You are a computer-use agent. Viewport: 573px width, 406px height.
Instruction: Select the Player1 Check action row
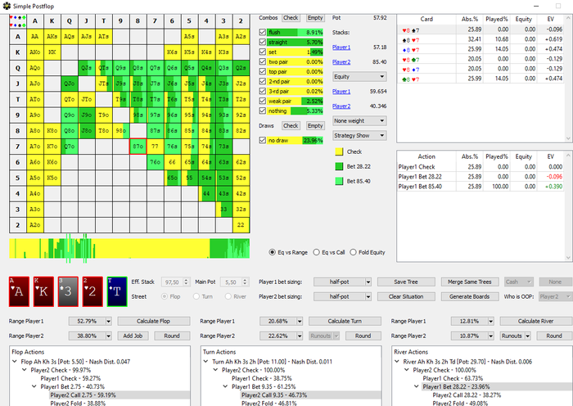pos(481,167)
